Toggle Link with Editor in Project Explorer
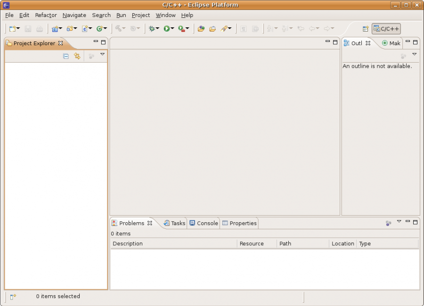Screen dimensions: 424x306 77,56
